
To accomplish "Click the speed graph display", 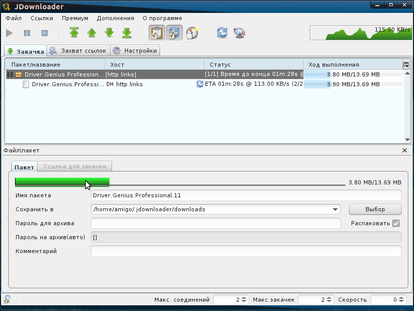I will click(361, 33).
